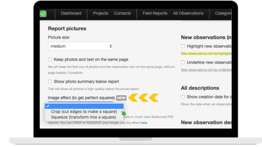Screen dimensions: 262x147
Task: Choose Crop (cut edges to make a square)
Action: pos(84,112)
